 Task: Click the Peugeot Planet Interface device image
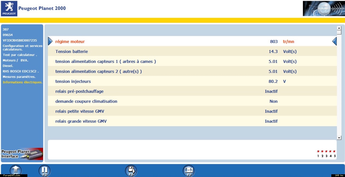click(22, 154)
